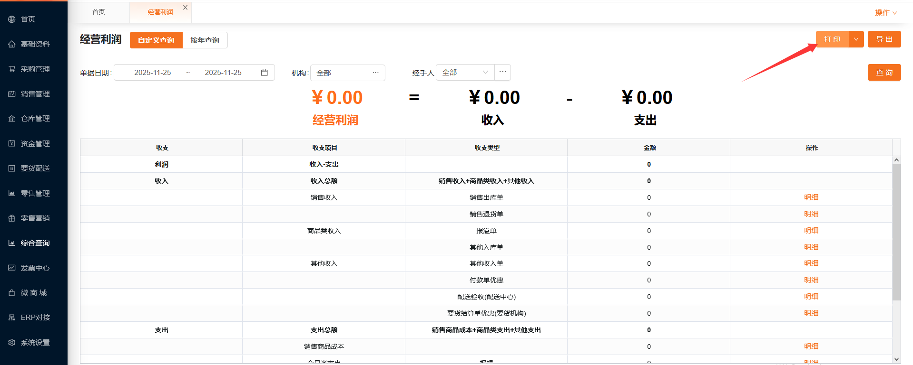Click the 资金管理 sidebar icon
The image size is (913, 365).
point(12,143)
